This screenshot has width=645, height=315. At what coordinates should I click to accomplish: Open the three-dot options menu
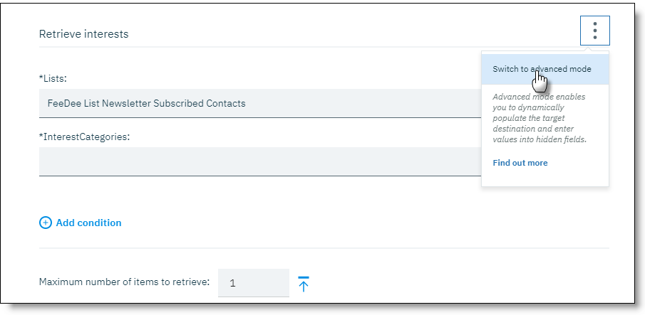(594, 31)
